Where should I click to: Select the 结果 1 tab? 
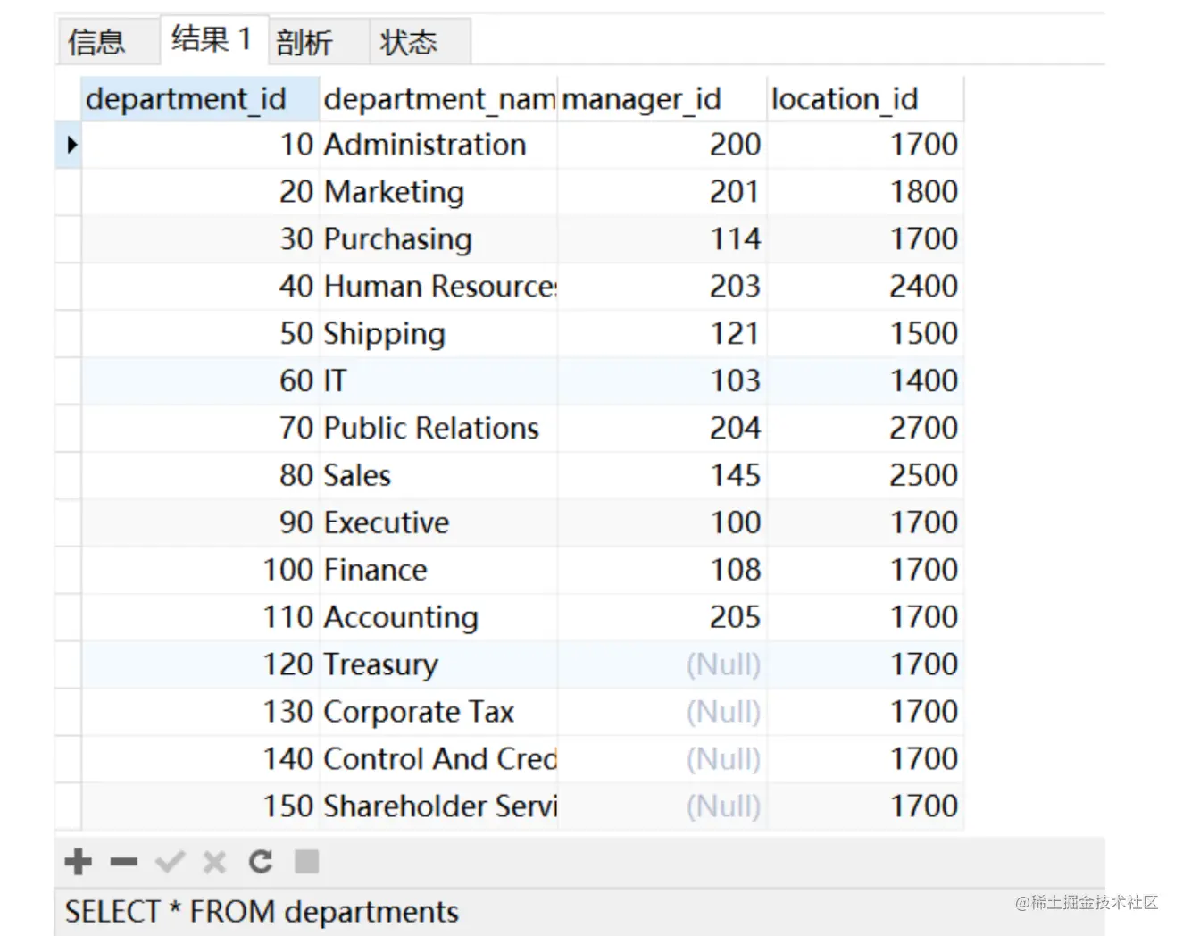[212, 39]
